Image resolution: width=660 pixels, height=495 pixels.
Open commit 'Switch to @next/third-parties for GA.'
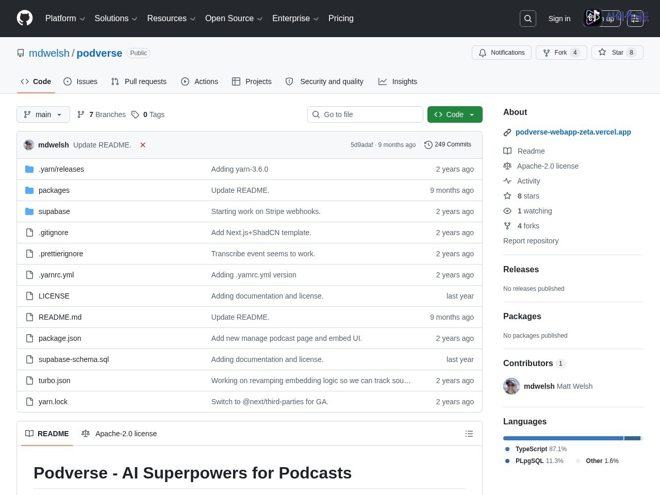[270, 402]
